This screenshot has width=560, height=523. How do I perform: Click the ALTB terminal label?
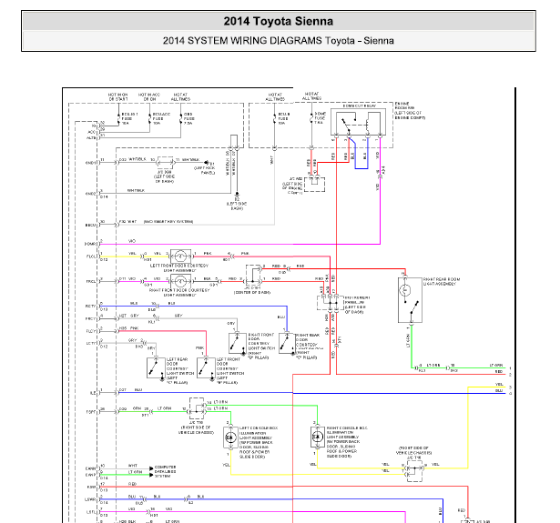[91, 137]
